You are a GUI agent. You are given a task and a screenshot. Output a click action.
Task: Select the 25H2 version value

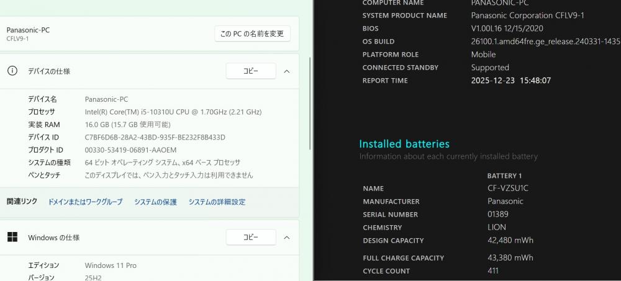tap(93, 278)
